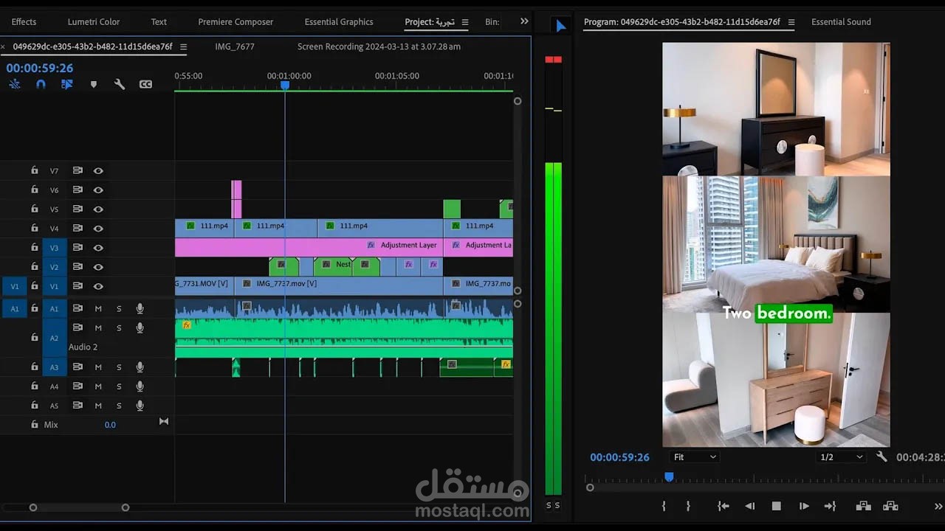Open Project panel hamburger menu

(465, 22)
